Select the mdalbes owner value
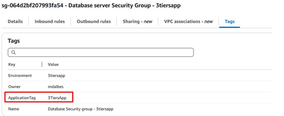The height and width of the screenshot is (116, 284). (x=55, y=87)
